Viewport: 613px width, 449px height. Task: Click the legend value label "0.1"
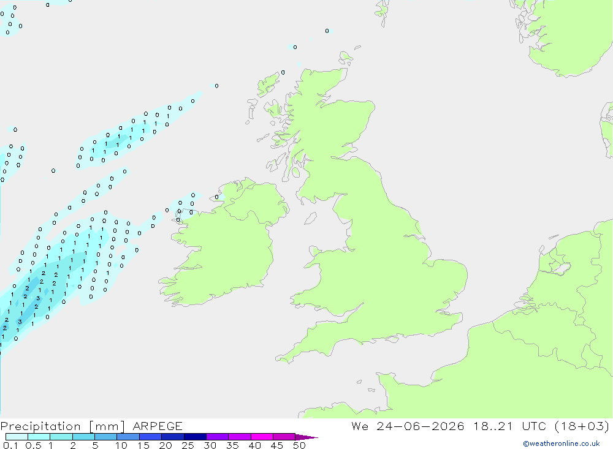pos(10,445)
